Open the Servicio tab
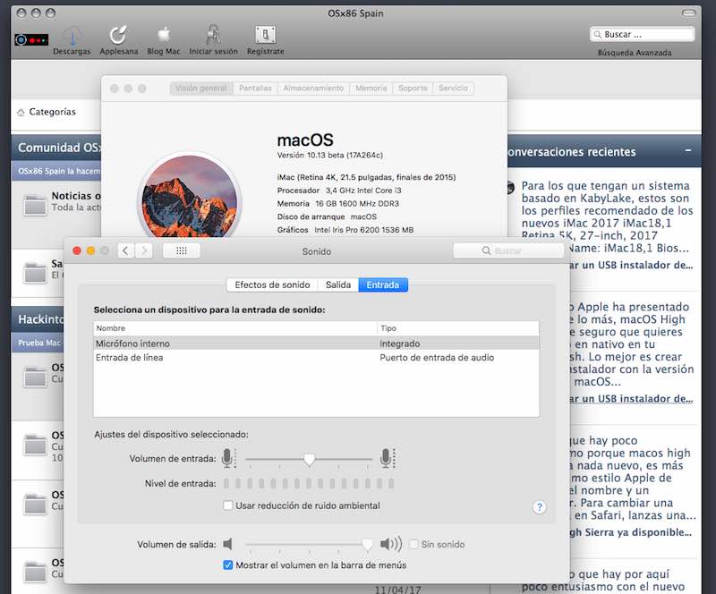Screen dimensions: 716x594 tap(454, 89)
